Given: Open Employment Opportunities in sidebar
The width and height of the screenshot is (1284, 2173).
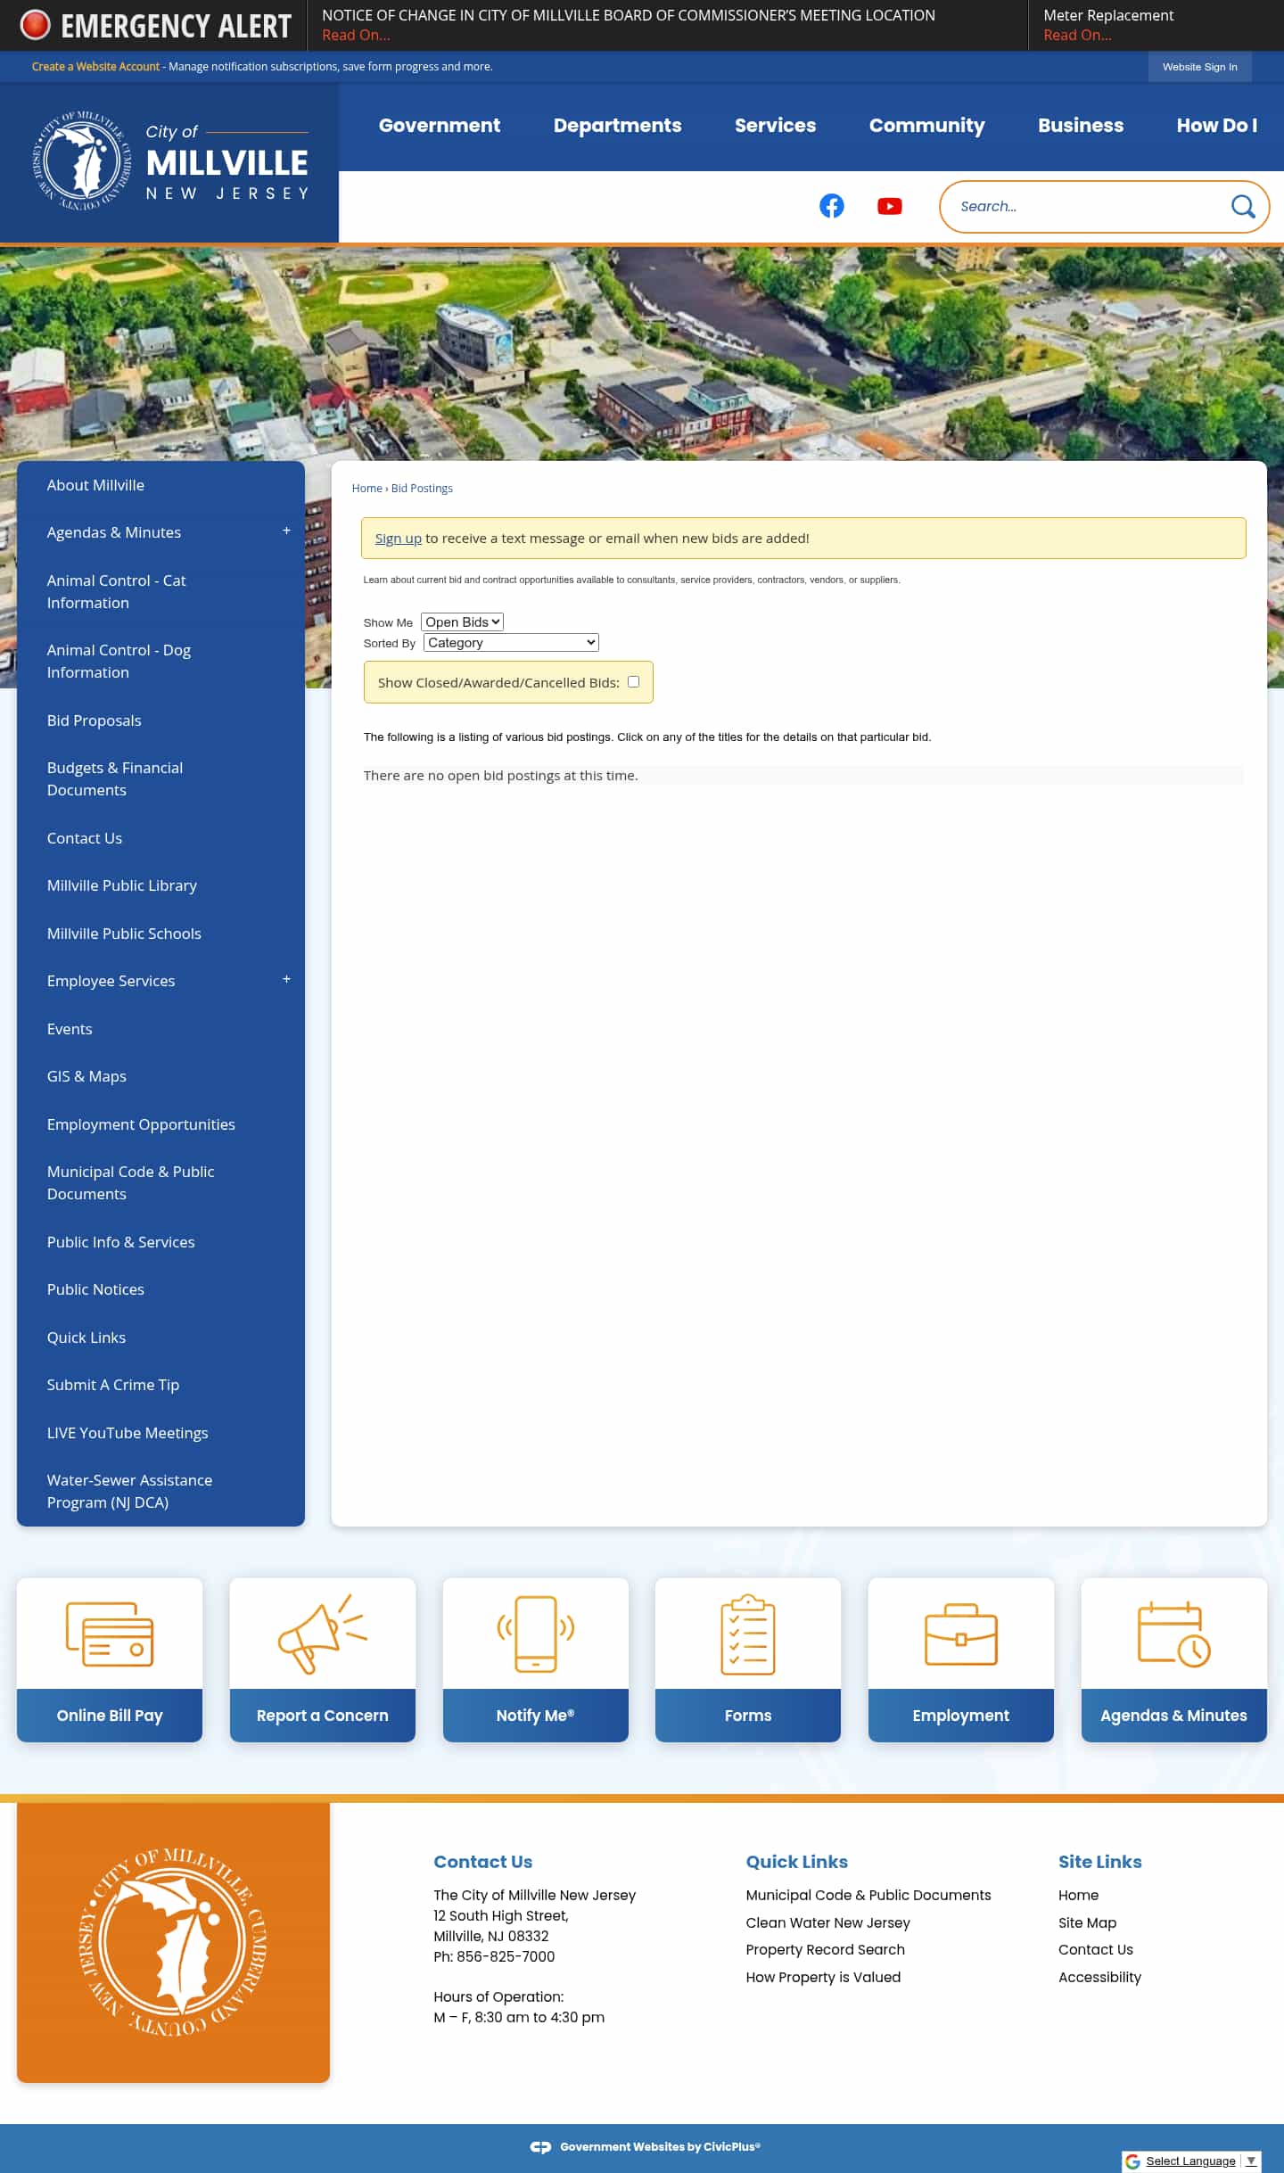Looking at the screenshot, I should 141,1124.
